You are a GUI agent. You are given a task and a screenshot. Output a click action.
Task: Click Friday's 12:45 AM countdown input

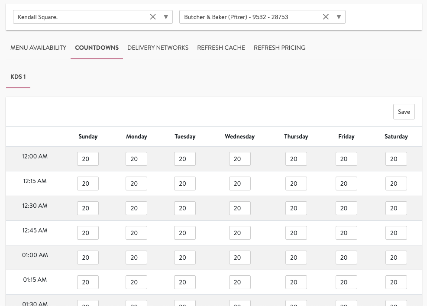point(346,233)
